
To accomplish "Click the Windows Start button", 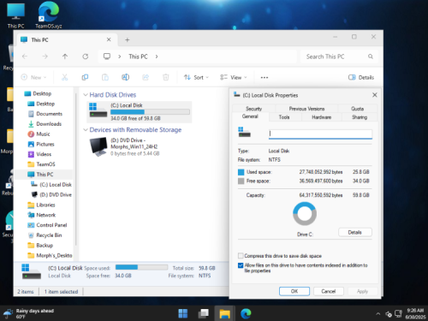I will click(x=183, y=313).
